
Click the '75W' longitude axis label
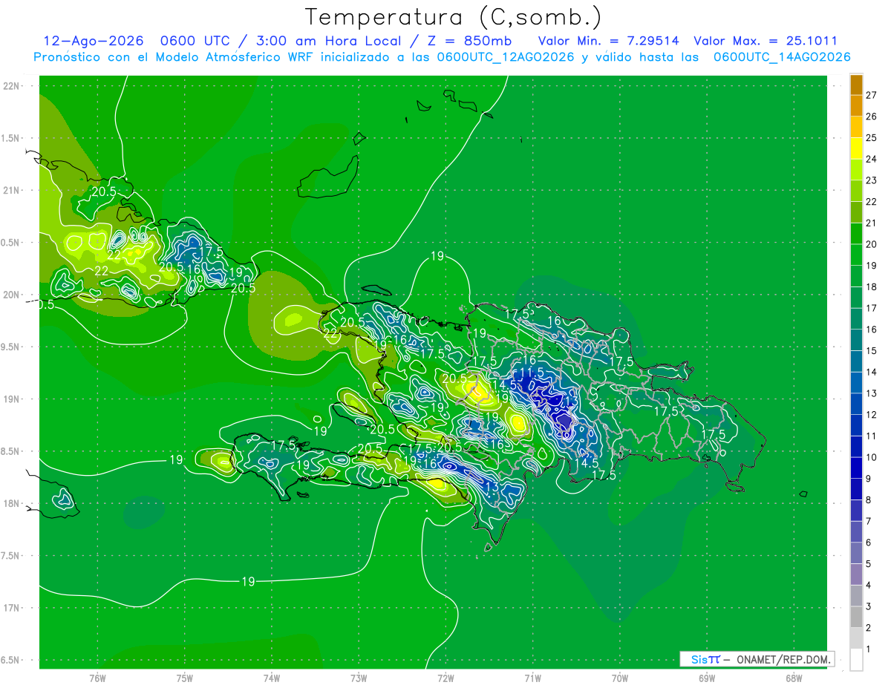185,678
